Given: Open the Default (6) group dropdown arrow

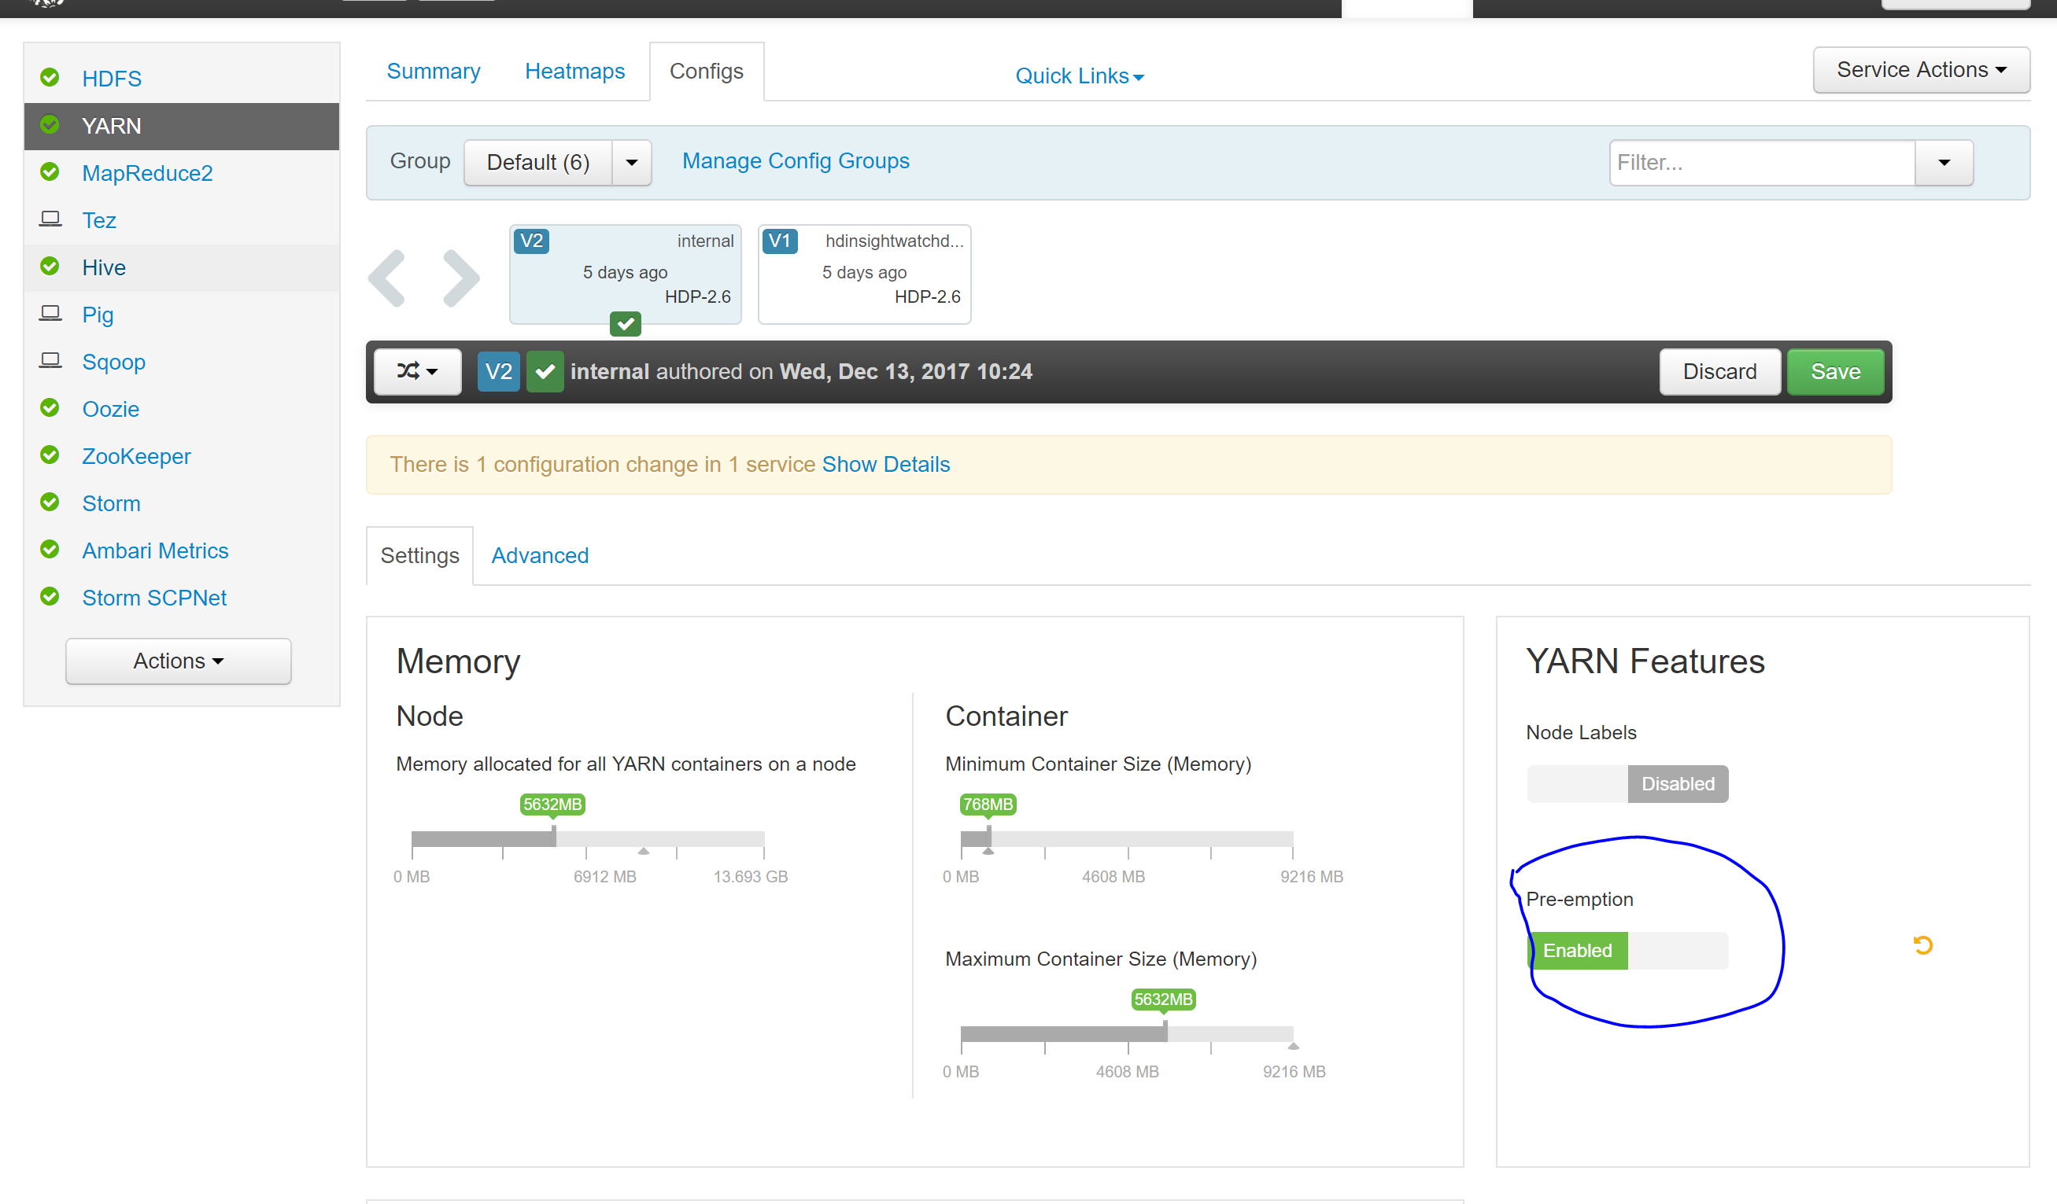Looking at the screenshot, I should (631, 162).
